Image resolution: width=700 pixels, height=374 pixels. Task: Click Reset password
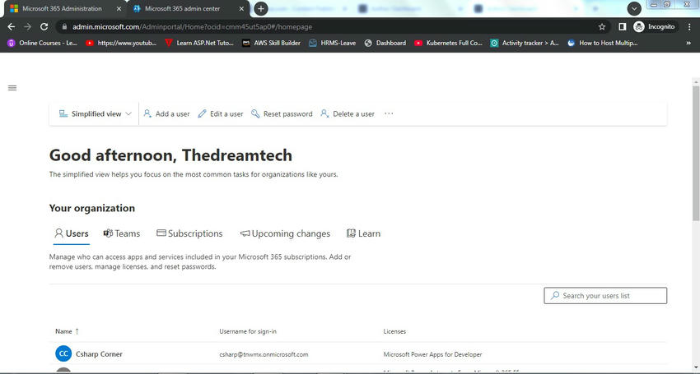tap(282, 113)
